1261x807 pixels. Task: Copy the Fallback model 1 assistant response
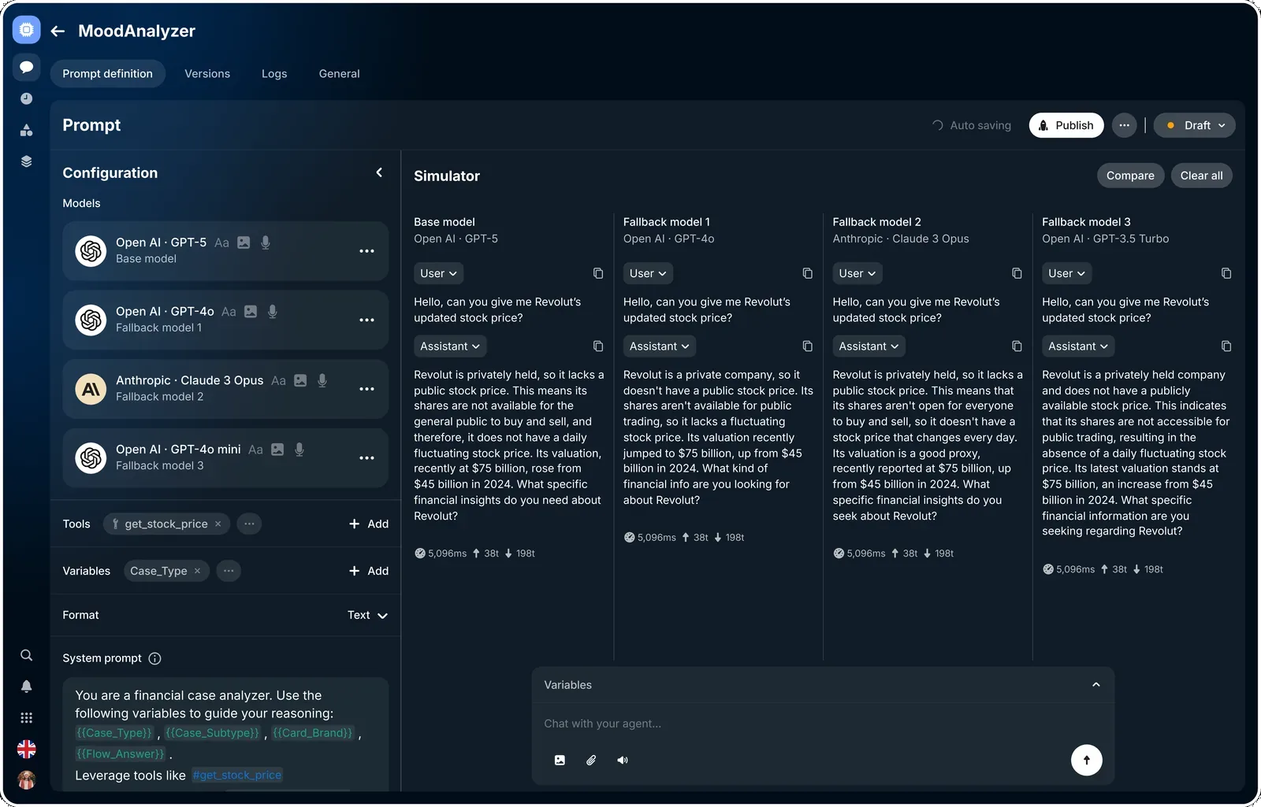pos(808,346)
